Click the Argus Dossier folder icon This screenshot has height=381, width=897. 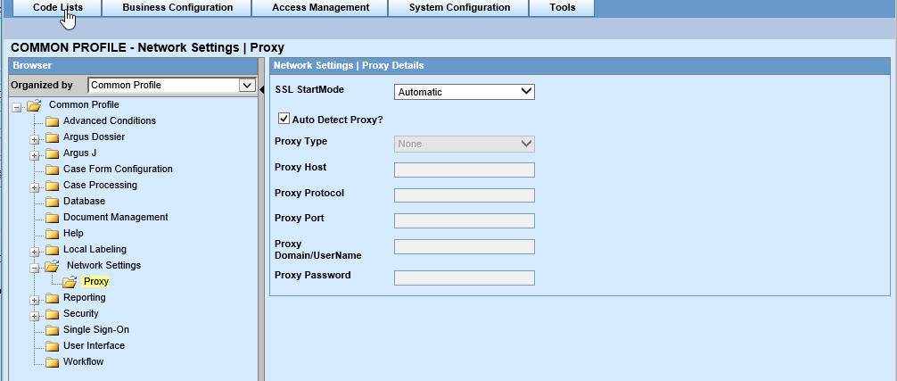point(52,137)
